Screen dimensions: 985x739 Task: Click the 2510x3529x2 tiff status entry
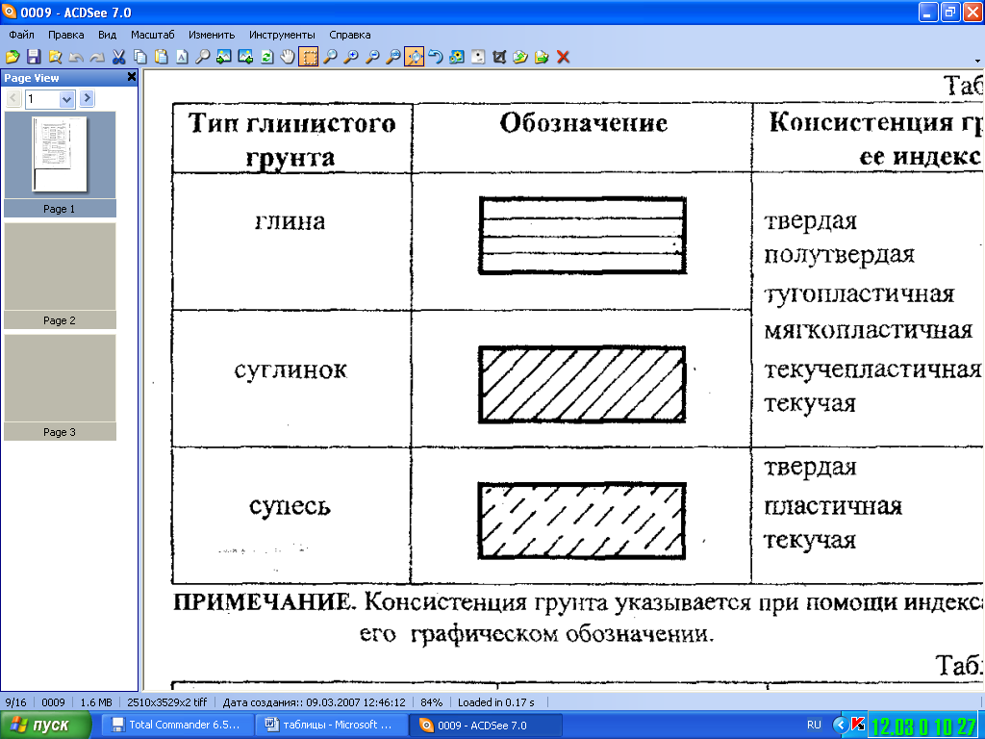(167, 701)
